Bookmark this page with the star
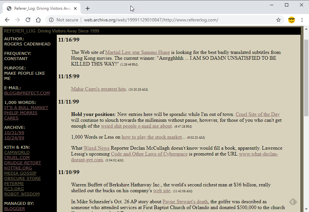Screen dimensions: 309x212 (278, 20)
